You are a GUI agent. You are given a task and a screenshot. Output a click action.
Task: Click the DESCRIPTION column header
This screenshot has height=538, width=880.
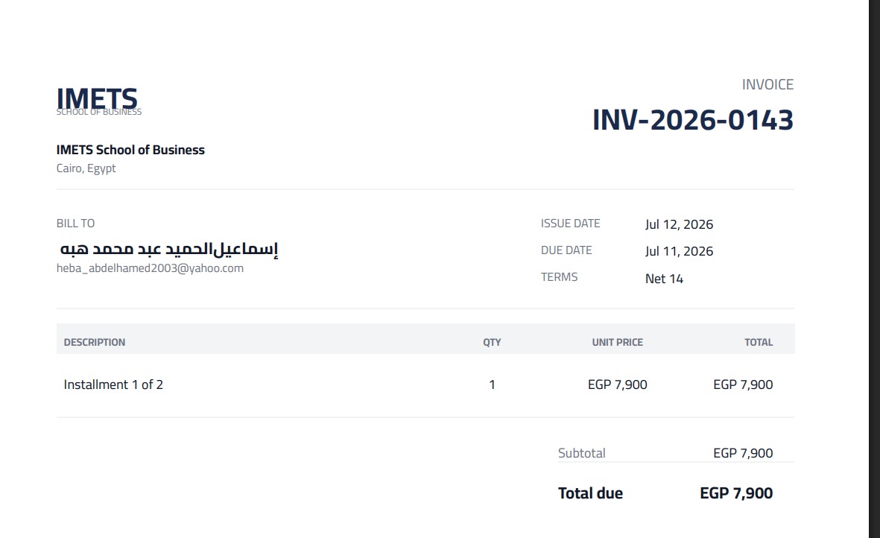[x=95, y=342]
